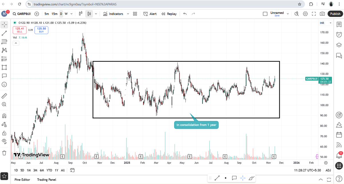The image size is (344, 184).
Task: Switch to 15m timeframe
Action: [x=54, y=14]
